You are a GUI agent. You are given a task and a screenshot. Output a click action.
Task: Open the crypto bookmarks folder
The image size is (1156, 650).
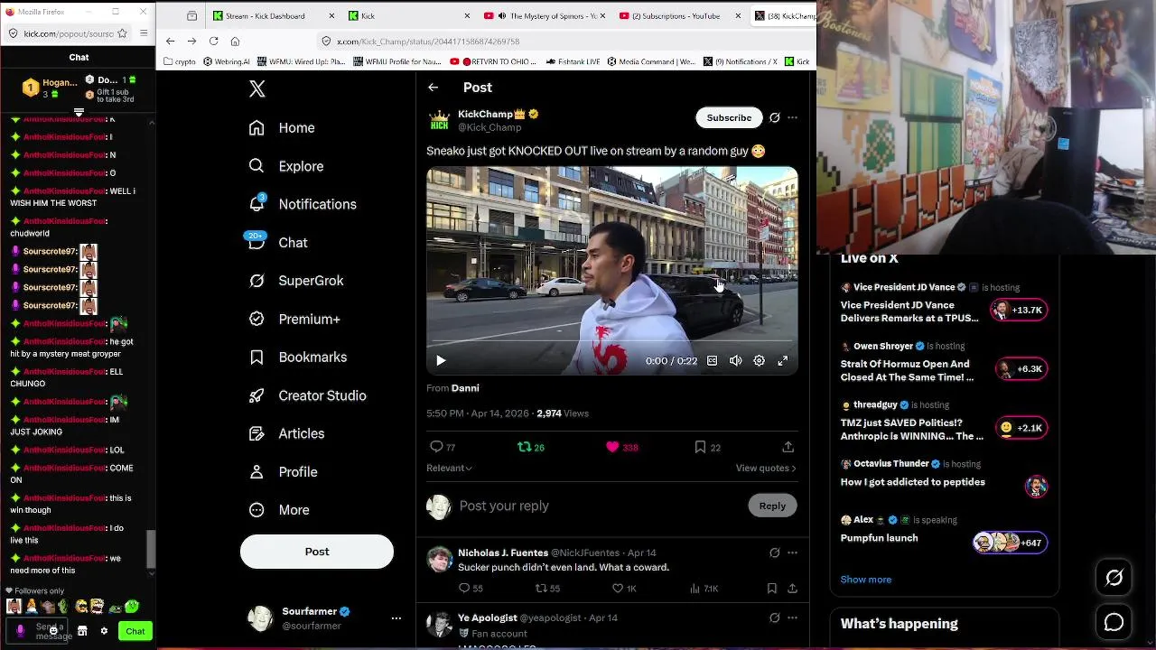click(x=180, y=61)
